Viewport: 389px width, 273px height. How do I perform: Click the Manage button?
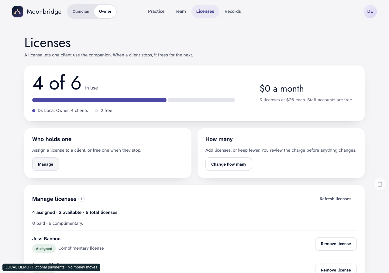(46, 164)
